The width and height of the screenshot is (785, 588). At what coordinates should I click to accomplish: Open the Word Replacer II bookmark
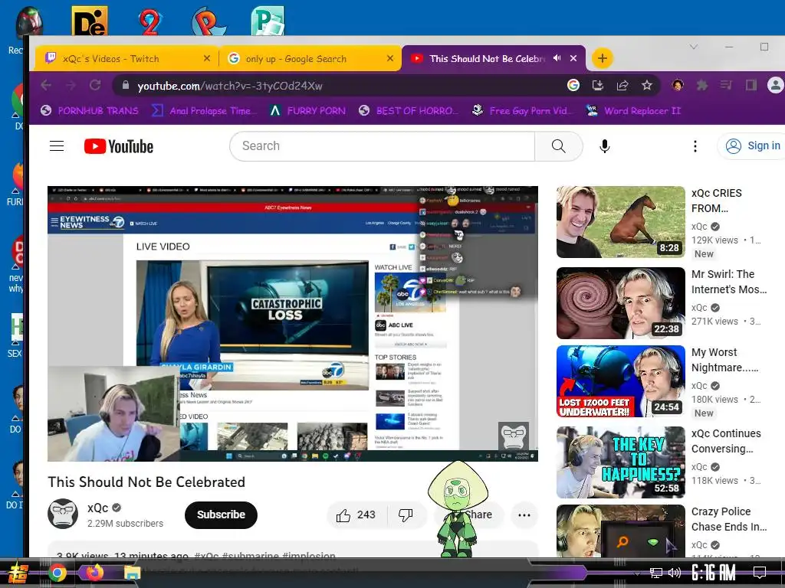tap(634, 110)
